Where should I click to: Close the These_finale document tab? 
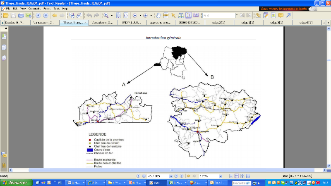pos(85,23)
